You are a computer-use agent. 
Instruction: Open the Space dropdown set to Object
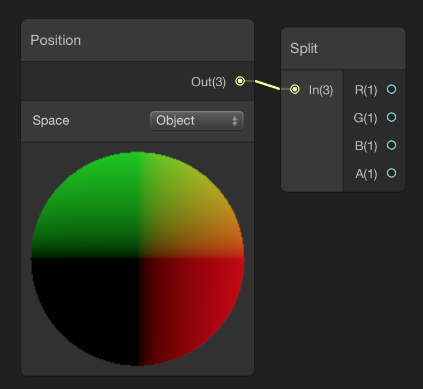(197, 121)
